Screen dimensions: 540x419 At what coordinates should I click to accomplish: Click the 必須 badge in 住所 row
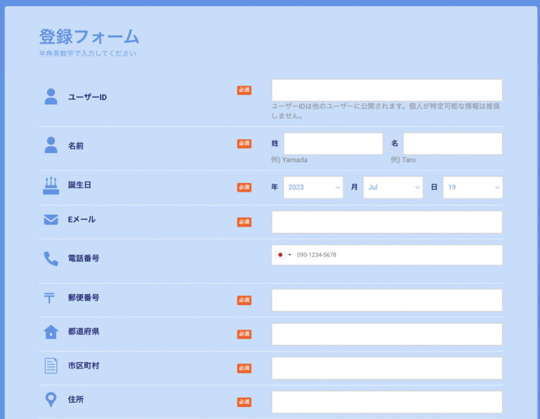point(244,402)
